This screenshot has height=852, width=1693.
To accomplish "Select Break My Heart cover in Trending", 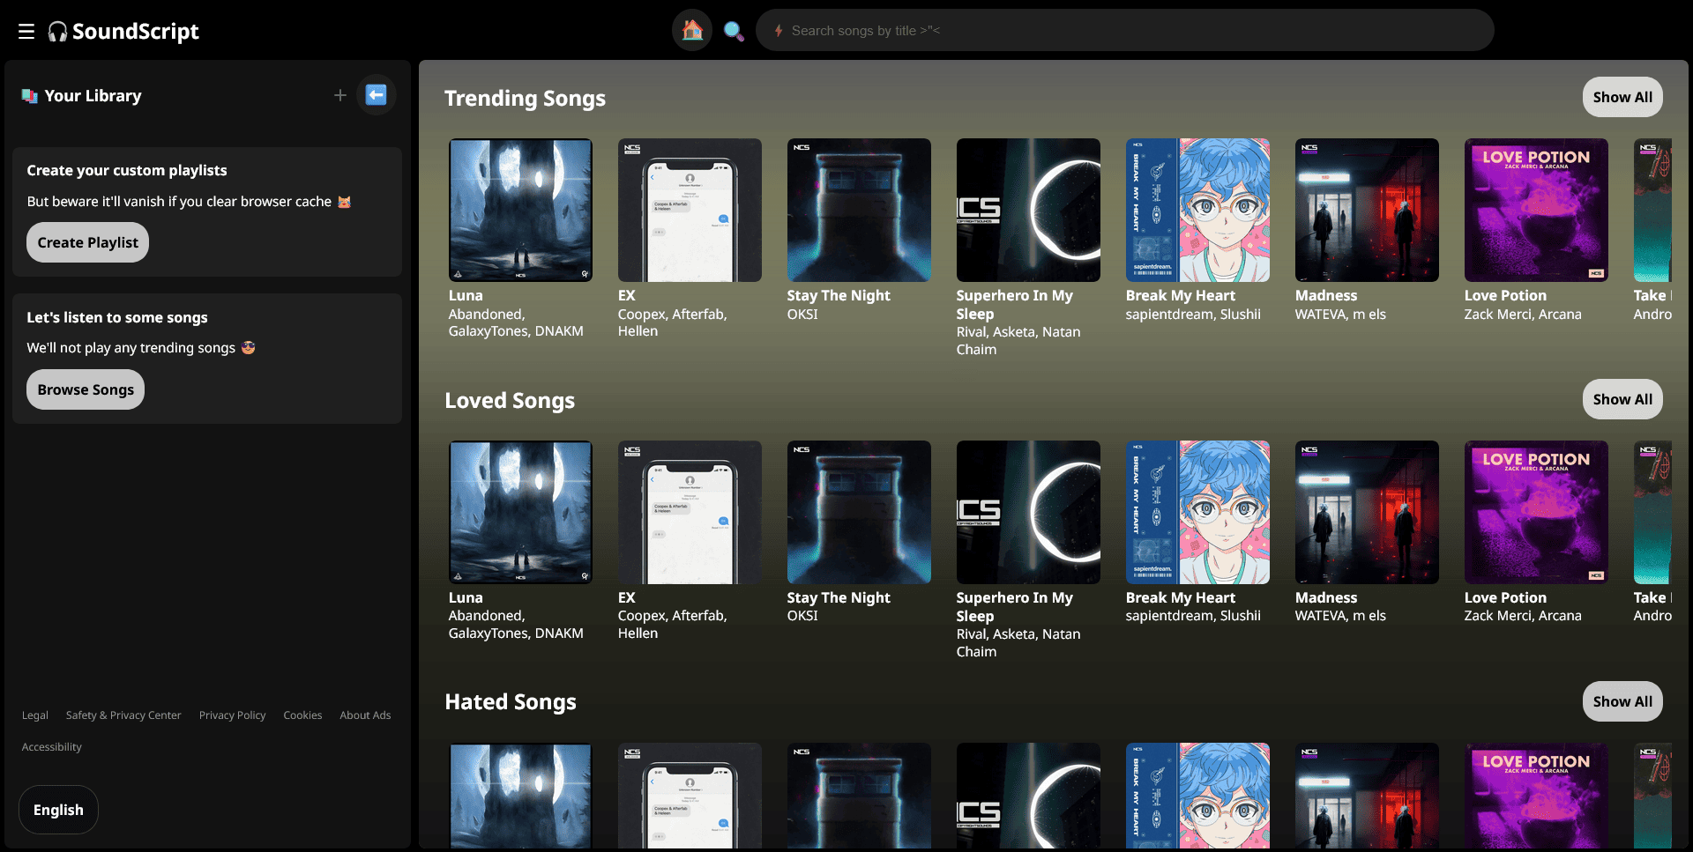I will (1197, 210).
